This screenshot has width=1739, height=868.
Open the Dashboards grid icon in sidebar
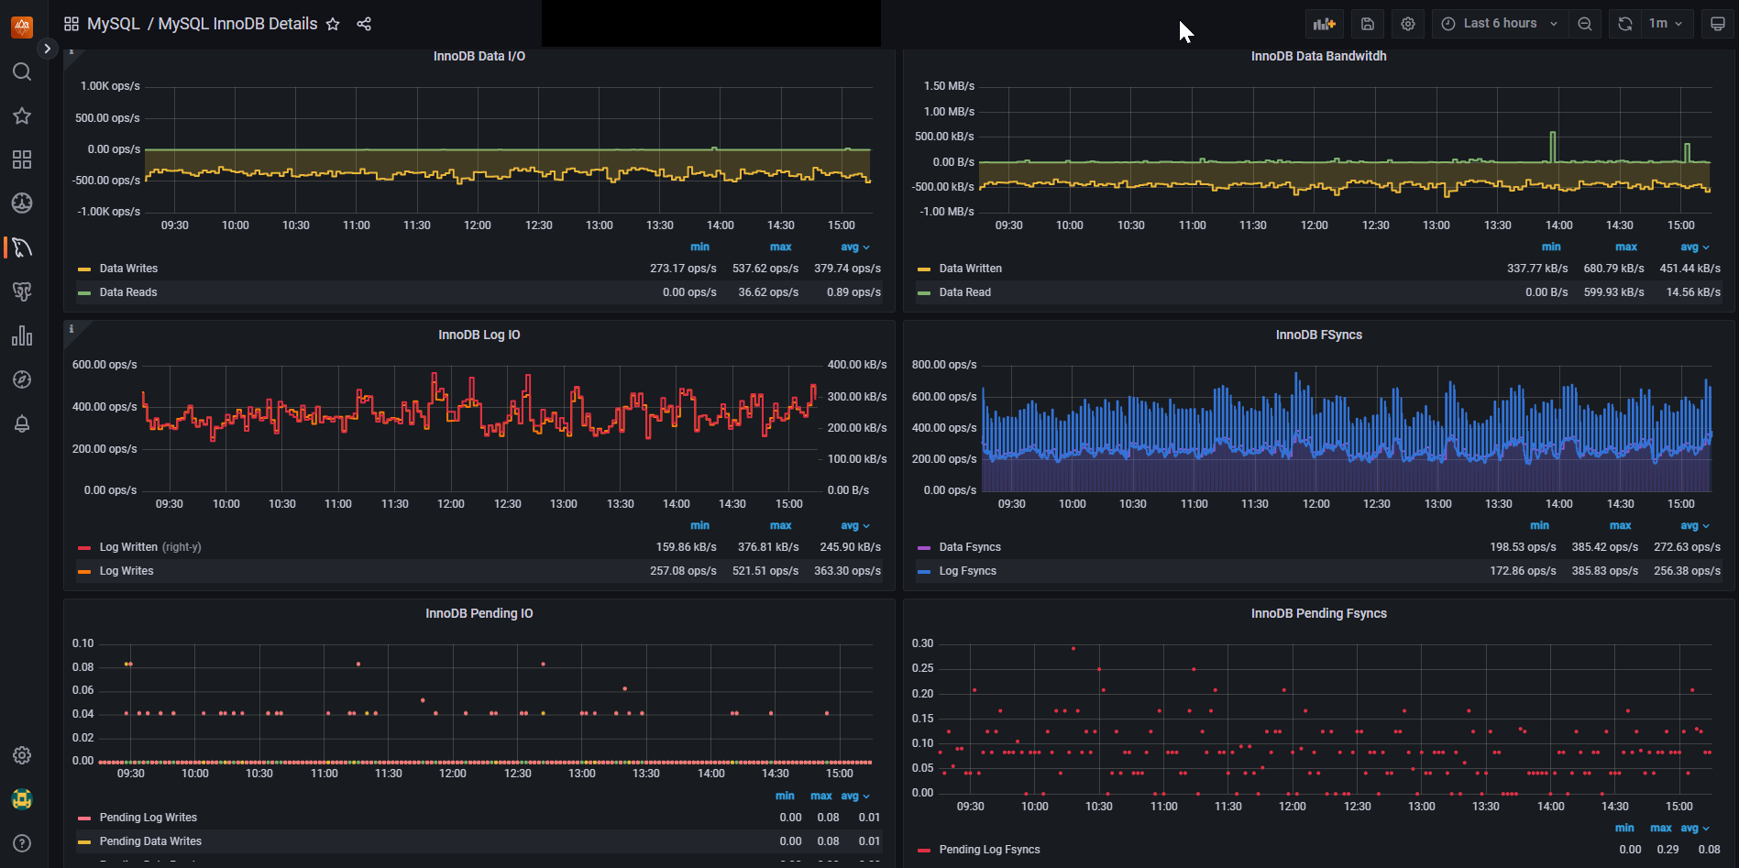(x=22, y=159)
